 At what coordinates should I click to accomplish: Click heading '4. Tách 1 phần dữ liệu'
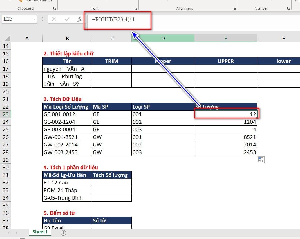[71, 168]
